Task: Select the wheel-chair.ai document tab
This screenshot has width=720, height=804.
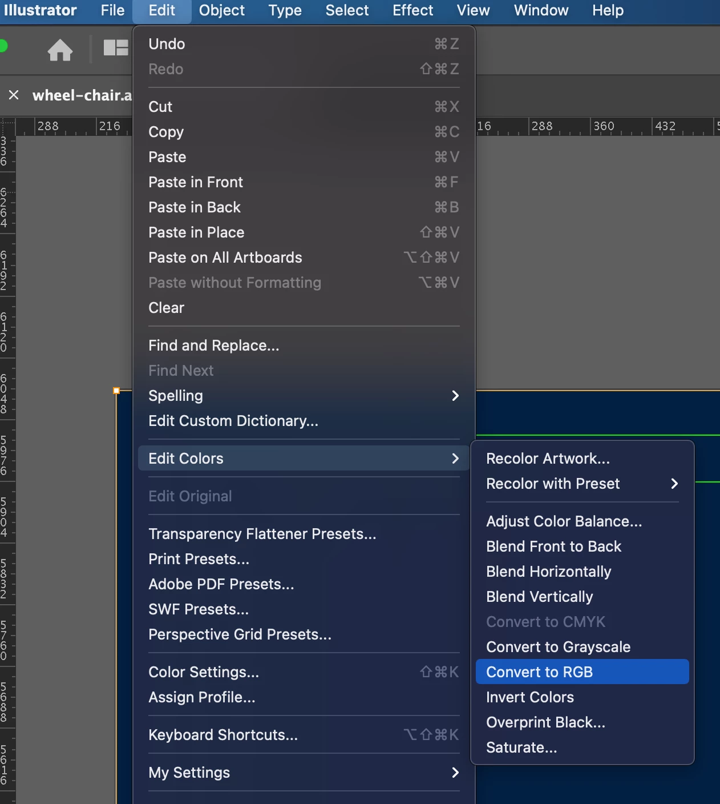Action: click(x=82, y=95)
